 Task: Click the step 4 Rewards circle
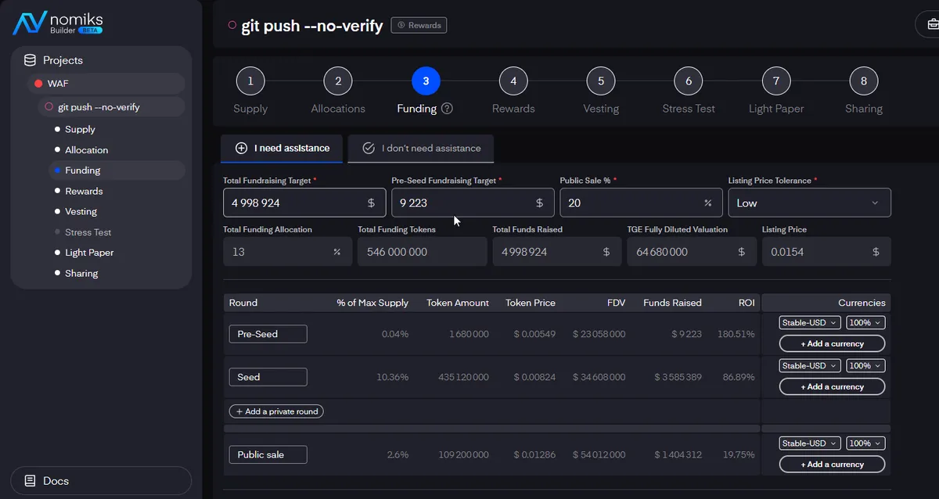click(x=513, y=81)
